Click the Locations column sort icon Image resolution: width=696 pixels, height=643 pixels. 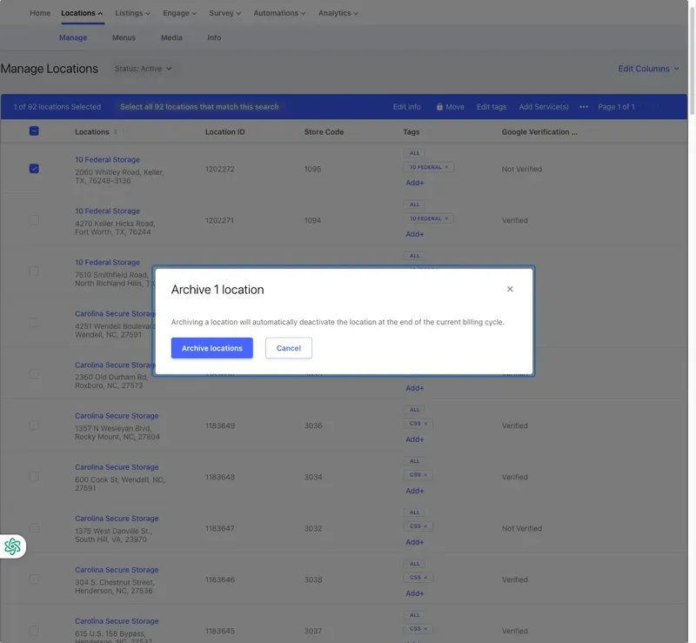116,132
